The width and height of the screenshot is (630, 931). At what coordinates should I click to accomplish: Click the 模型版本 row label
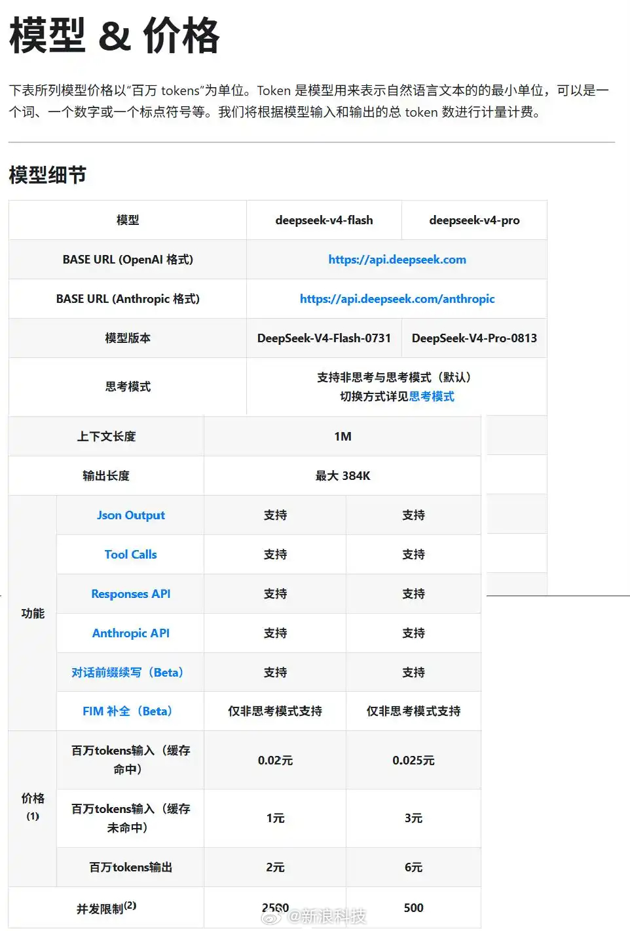click(x=128, y=338)
